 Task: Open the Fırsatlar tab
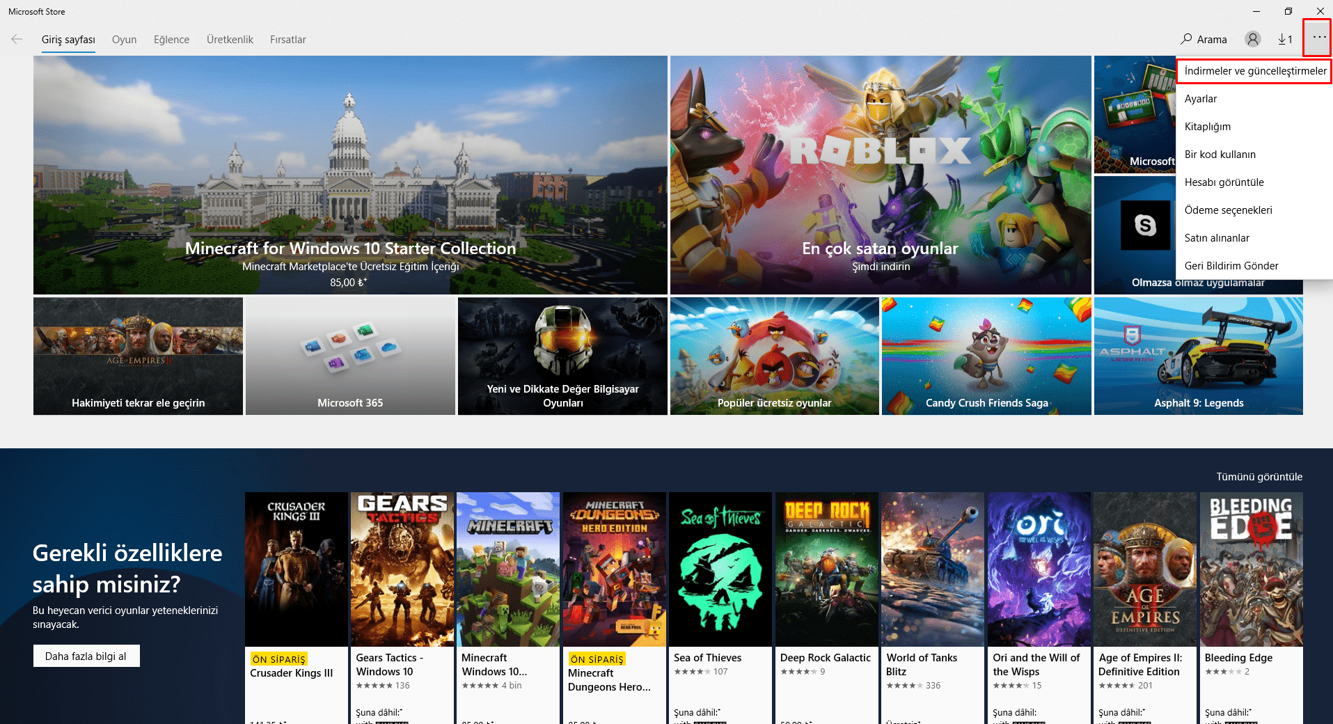(x=287, y=40)
